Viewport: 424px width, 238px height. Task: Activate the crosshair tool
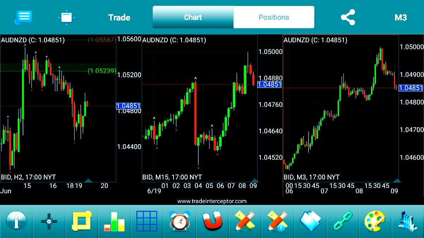[x=49, y=222]
